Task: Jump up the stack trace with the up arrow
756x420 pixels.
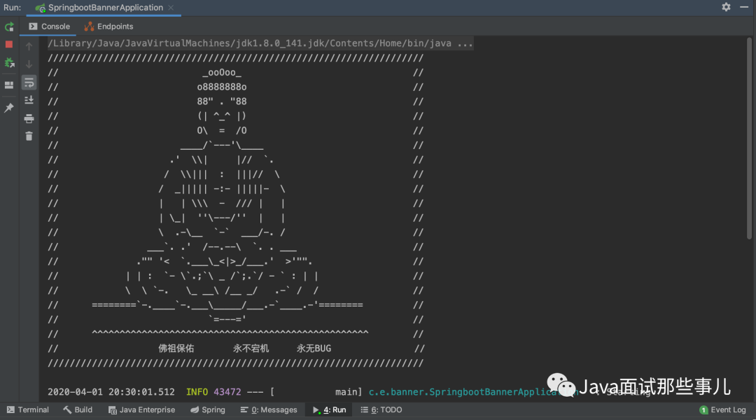Action: pos(29,46)
